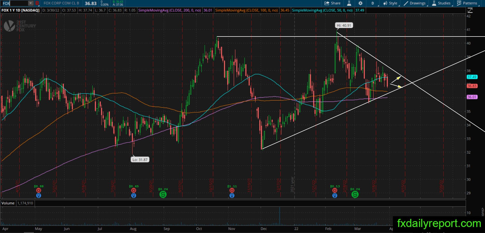This screenshot has width=485, height=233.
Task: Open the Studies menu
Action: point(441,3)
